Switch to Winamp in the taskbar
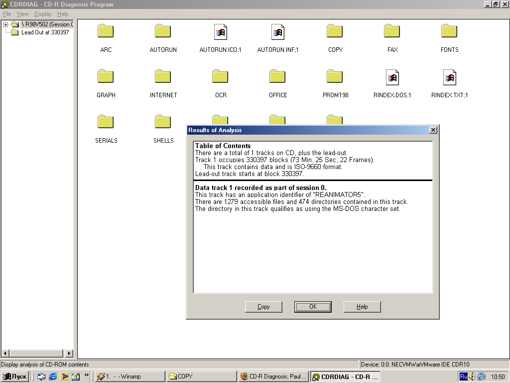This screenshot has height=383, width=510. tap(129, 377)
